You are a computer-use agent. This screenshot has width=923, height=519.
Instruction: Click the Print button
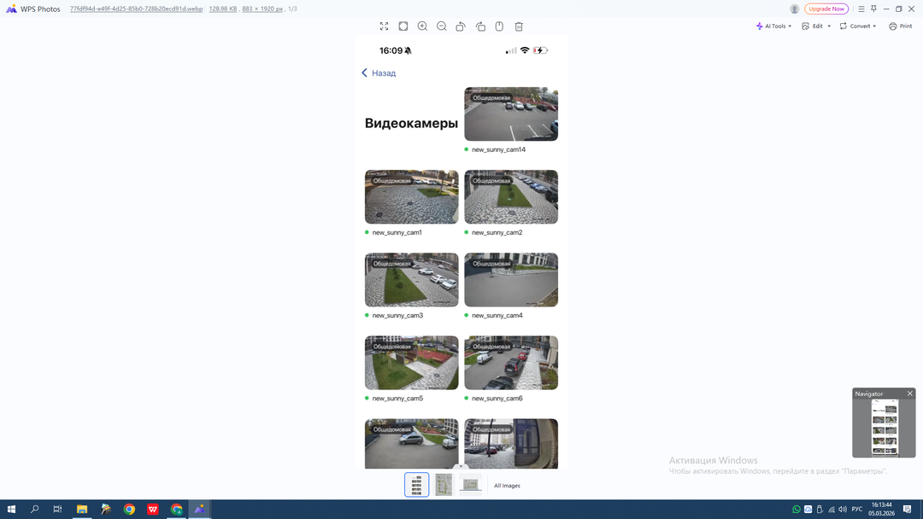pyautogui.click(x=900, y=26)
